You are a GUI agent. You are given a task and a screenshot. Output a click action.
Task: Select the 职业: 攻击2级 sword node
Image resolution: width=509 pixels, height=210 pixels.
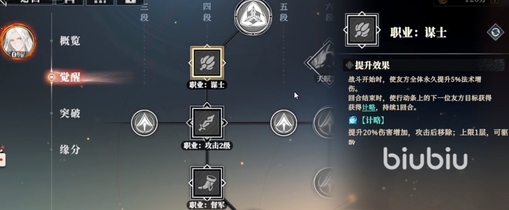(207, 122)
